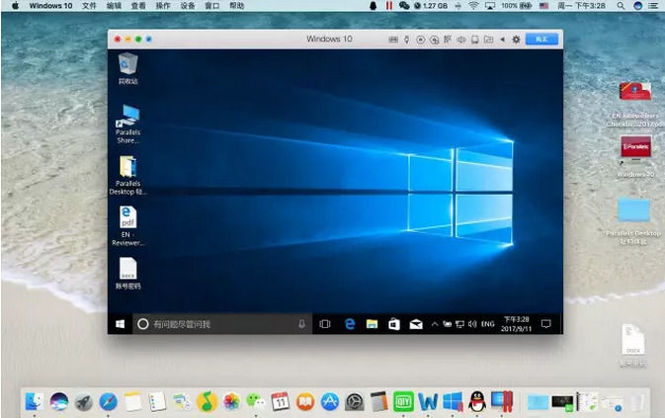Open Calendar from the Dock

(281, 401)
